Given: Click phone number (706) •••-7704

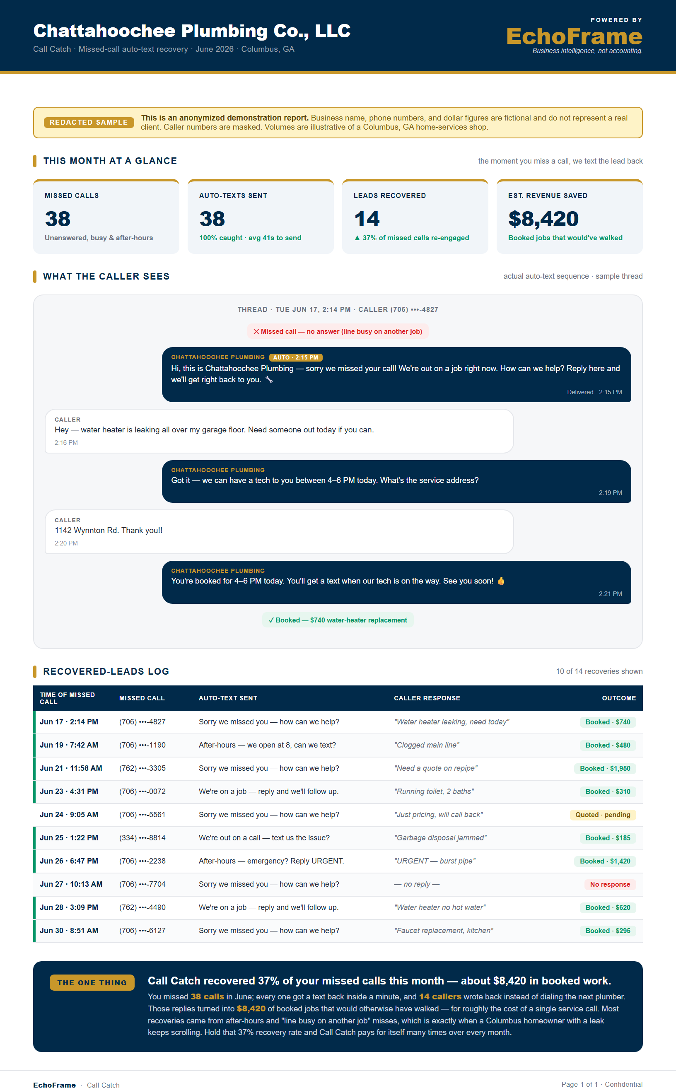Looking at the screenshot, I should (x=142, y=885).
